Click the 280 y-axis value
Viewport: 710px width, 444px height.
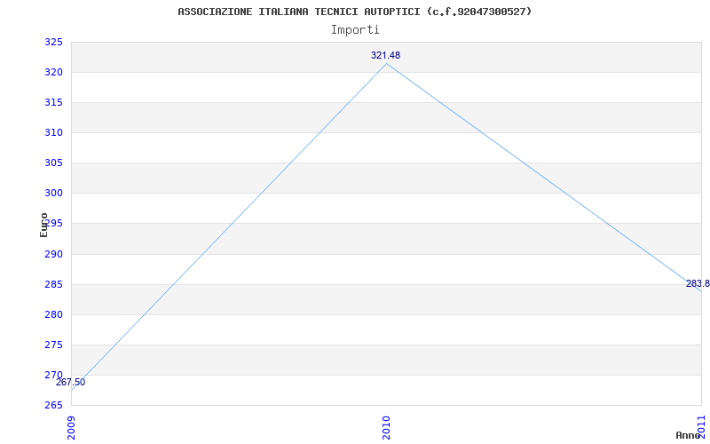pos(53,314)
